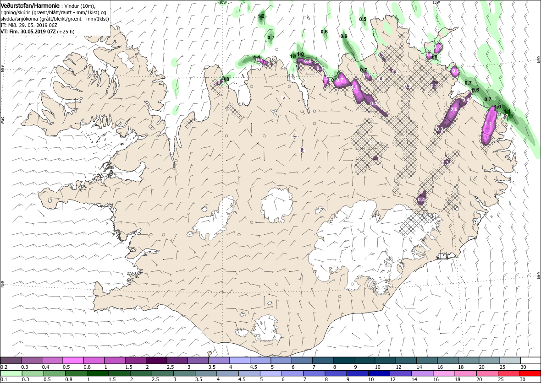Screen dimensions: 541x383
Task: Click the 20W longitude label
Action: (223, 2)
